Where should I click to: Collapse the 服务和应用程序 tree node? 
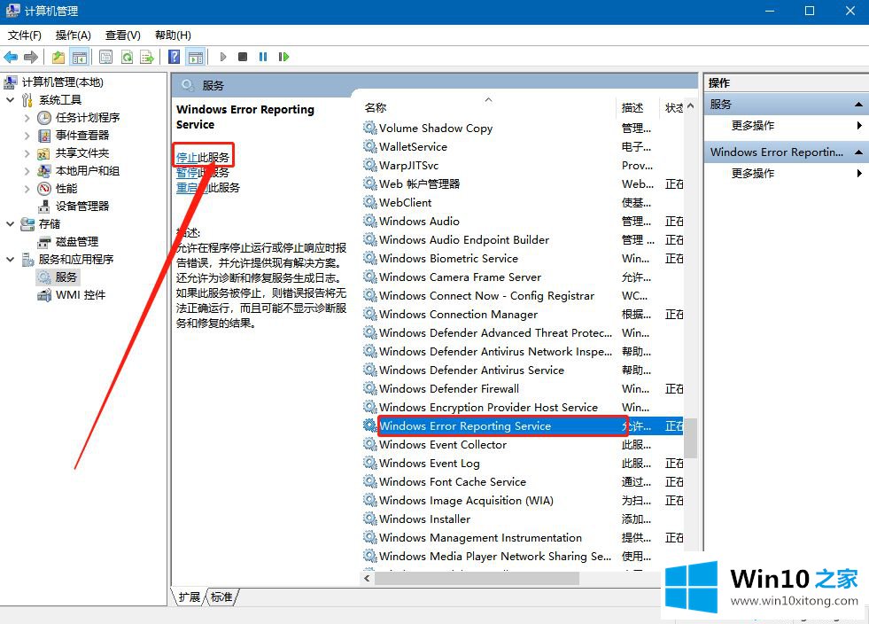click(11, 260)
